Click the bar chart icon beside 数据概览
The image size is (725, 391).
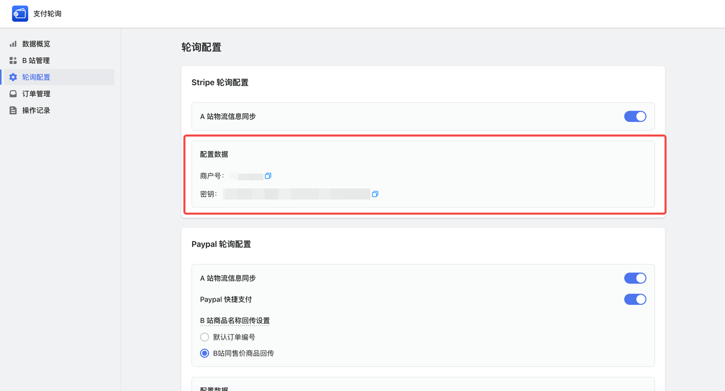click(13, 44)
